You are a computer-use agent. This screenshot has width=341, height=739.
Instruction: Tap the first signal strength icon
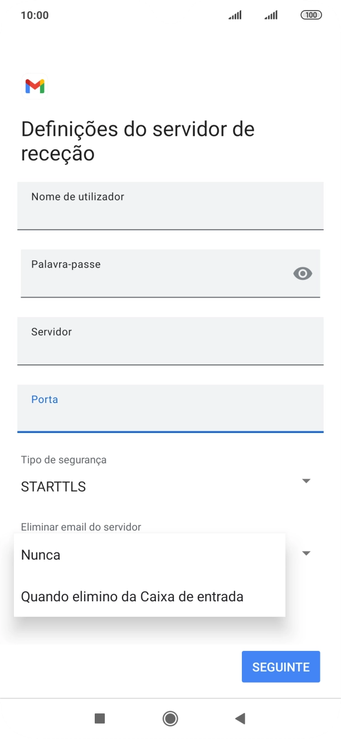(x=235, y=15)
